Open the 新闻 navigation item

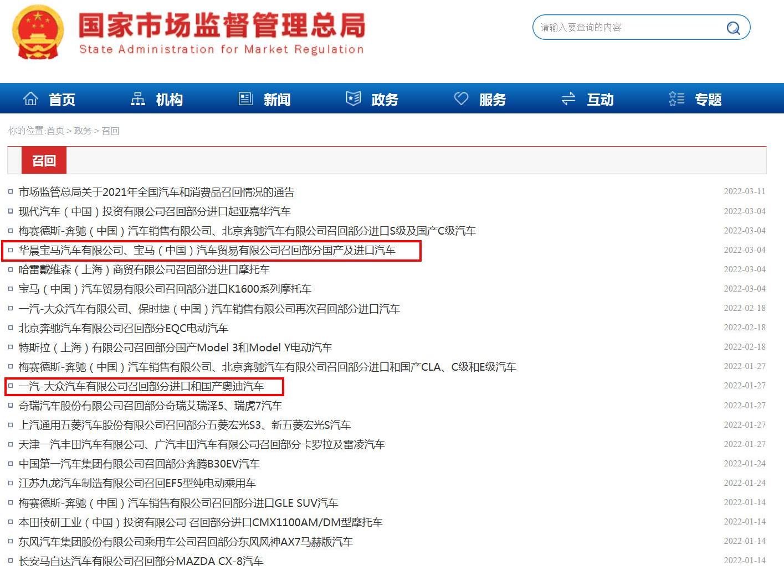click(x=277, y=100)
